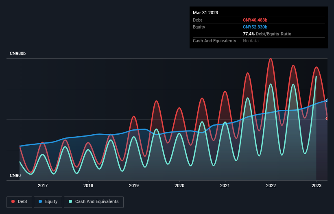Click the blue Equity legend dot

(x=40, y=201)
